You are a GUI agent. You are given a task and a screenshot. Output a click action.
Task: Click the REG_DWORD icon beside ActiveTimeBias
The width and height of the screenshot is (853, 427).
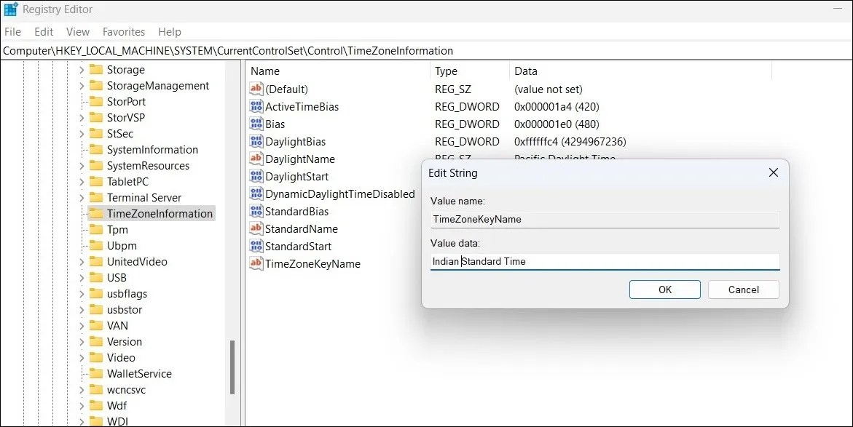click(255, 106)
